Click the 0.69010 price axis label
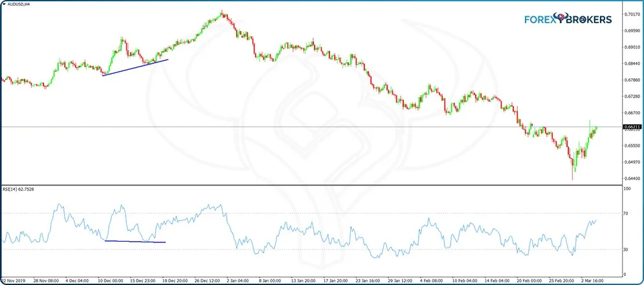 [x=631, y=47]
